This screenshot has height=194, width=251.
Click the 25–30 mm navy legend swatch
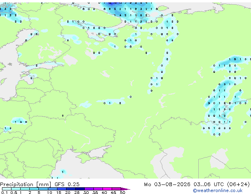click(80, 189)
